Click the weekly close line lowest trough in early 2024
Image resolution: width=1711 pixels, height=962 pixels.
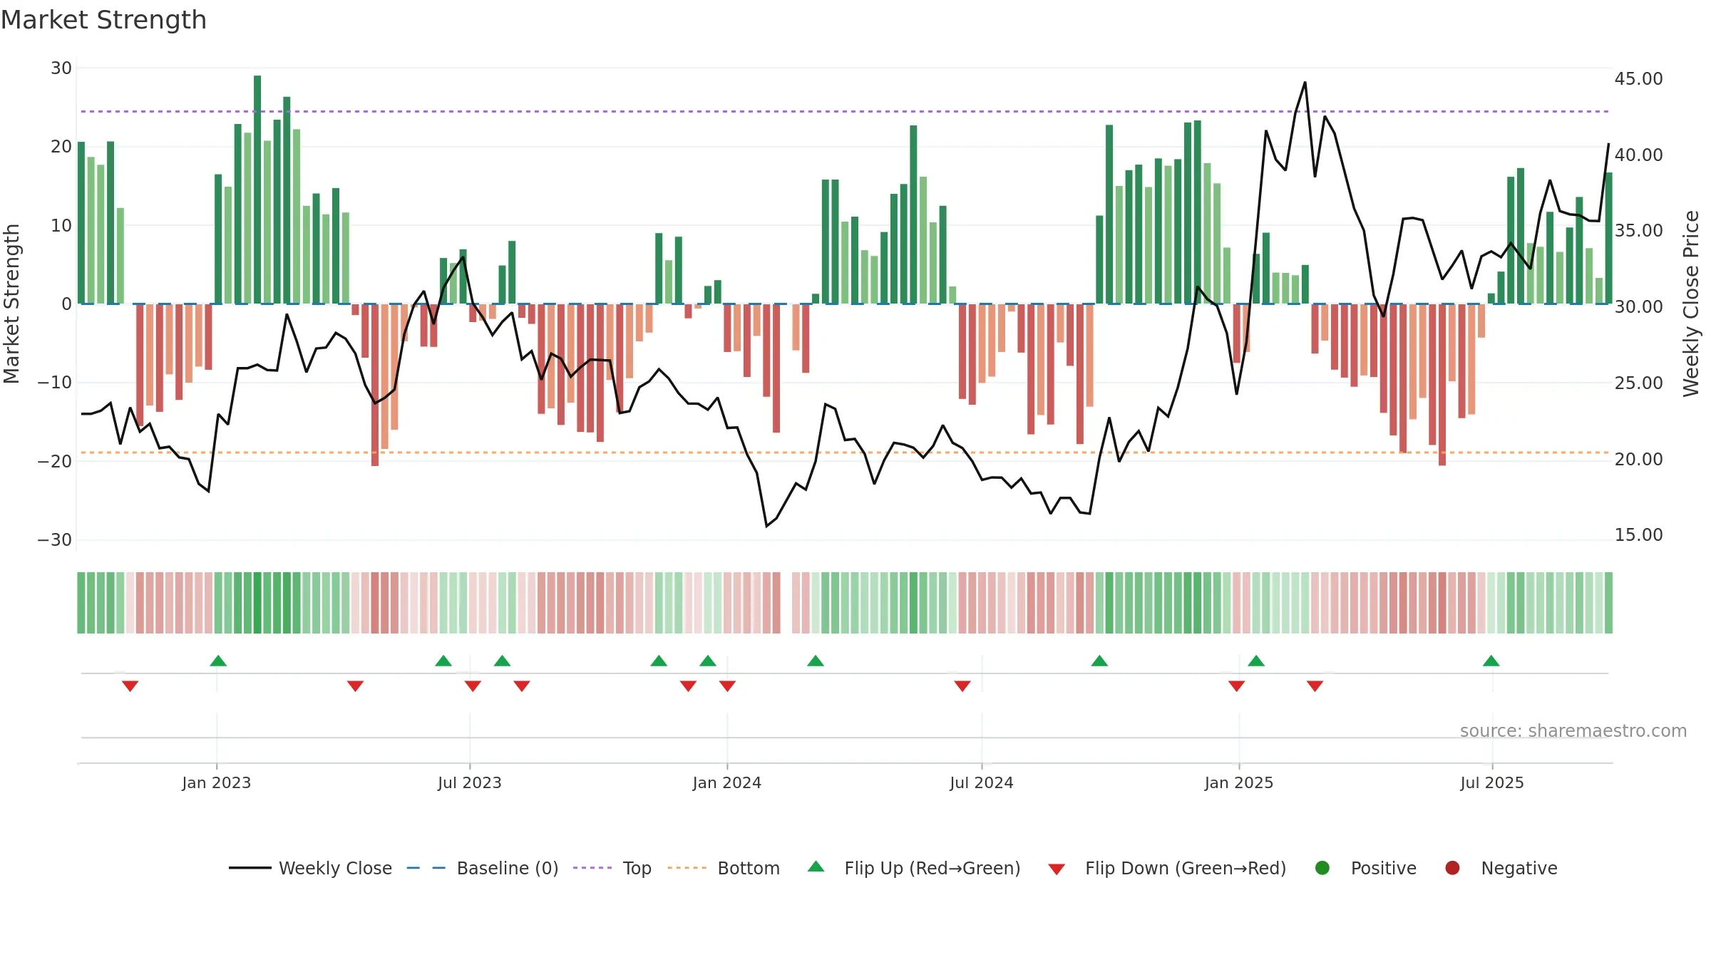tap(766, 526)
